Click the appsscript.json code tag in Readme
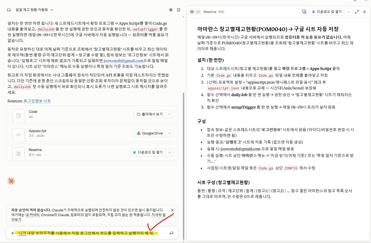 224,88
